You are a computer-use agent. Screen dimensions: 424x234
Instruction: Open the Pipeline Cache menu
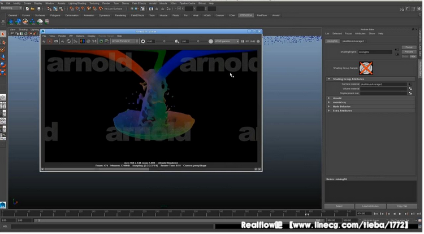187,3
